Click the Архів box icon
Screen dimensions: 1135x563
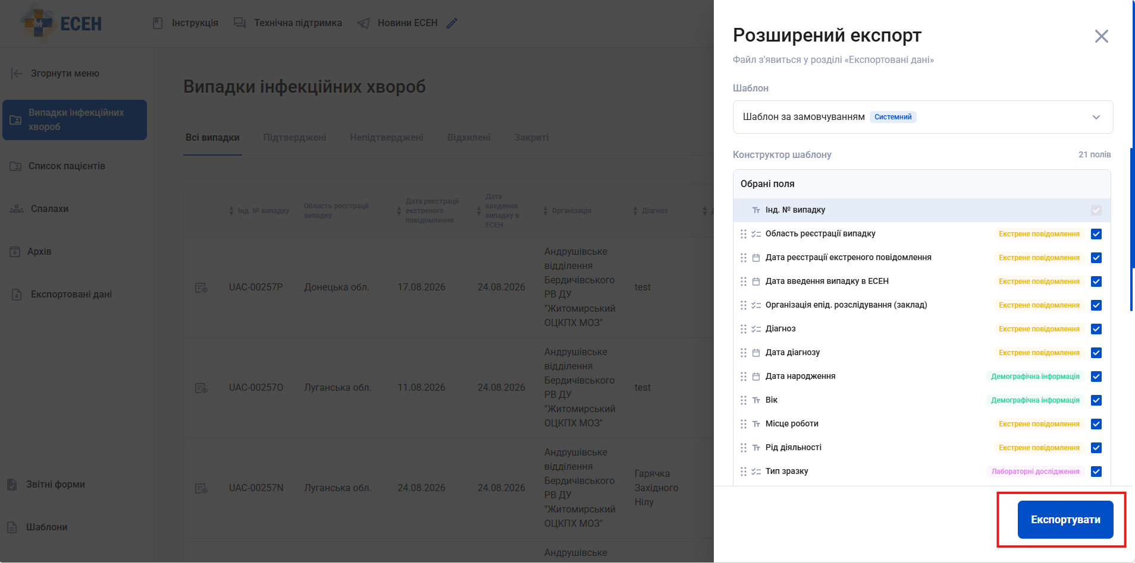point(15,252)
